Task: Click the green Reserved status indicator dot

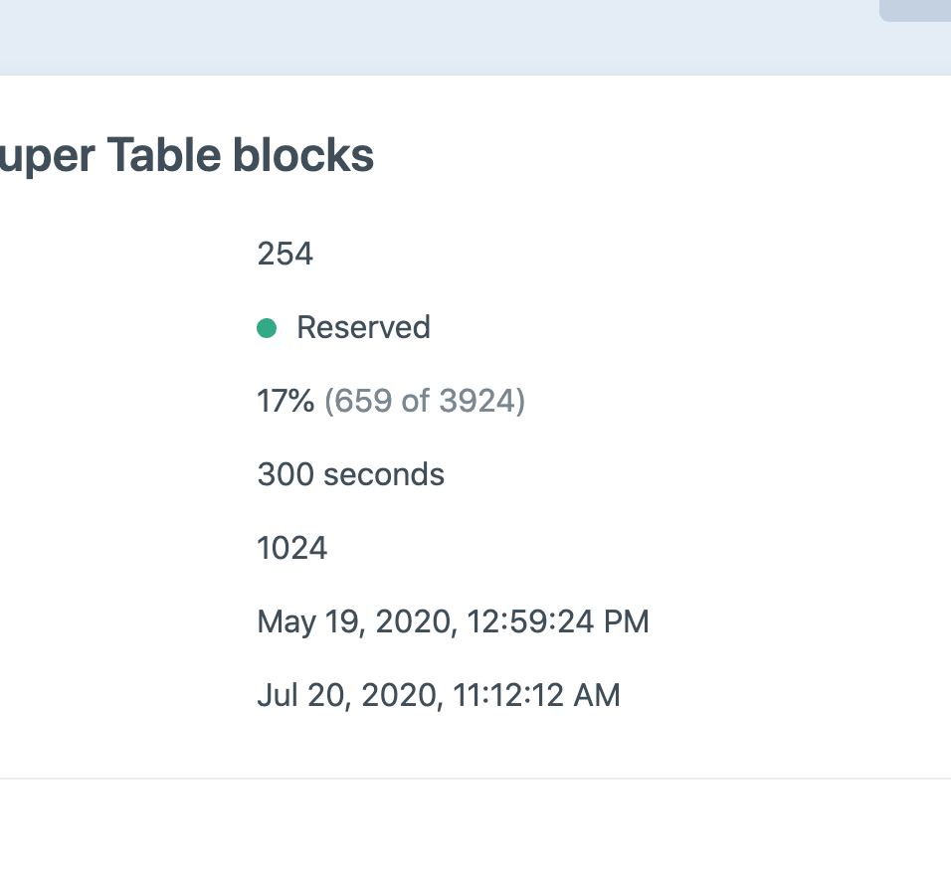Action: [x=267, y=327]
